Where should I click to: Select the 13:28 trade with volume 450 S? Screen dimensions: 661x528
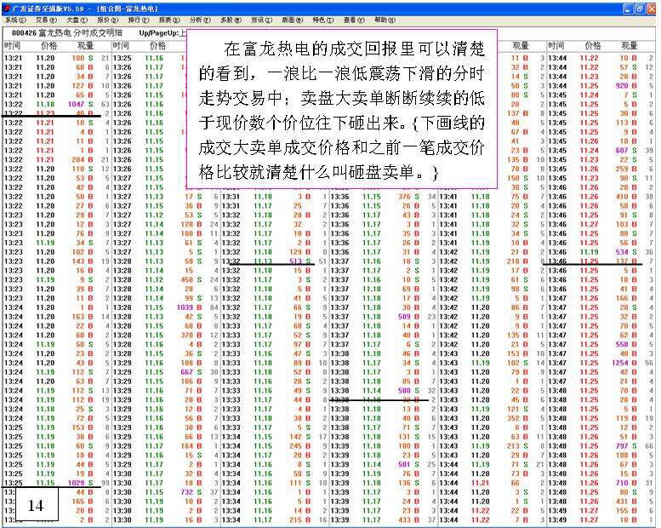[x=165, y=280]
